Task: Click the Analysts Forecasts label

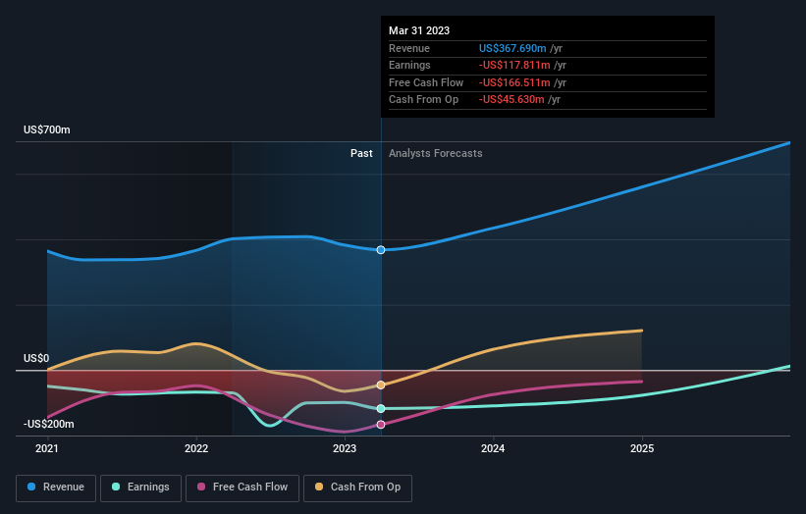Action: click(435, 153)
